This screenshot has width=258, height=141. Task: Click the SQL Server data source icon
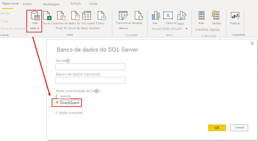(x=75, y=16)
